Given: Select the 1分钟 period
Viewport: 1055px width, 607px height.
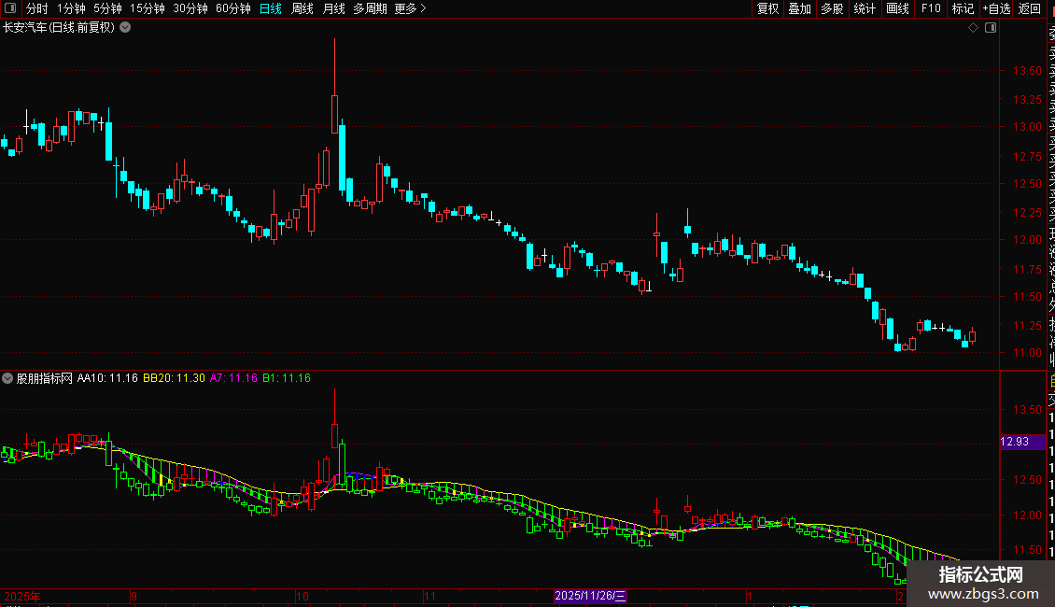Looking at the screenshot, I should pyautogui.click(x=71, y=8).
